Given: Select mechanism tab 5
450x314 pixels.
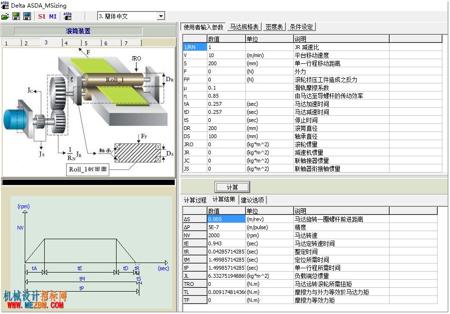Looking at the screenshot, I should pyautogui.click(x=91, y=43).
